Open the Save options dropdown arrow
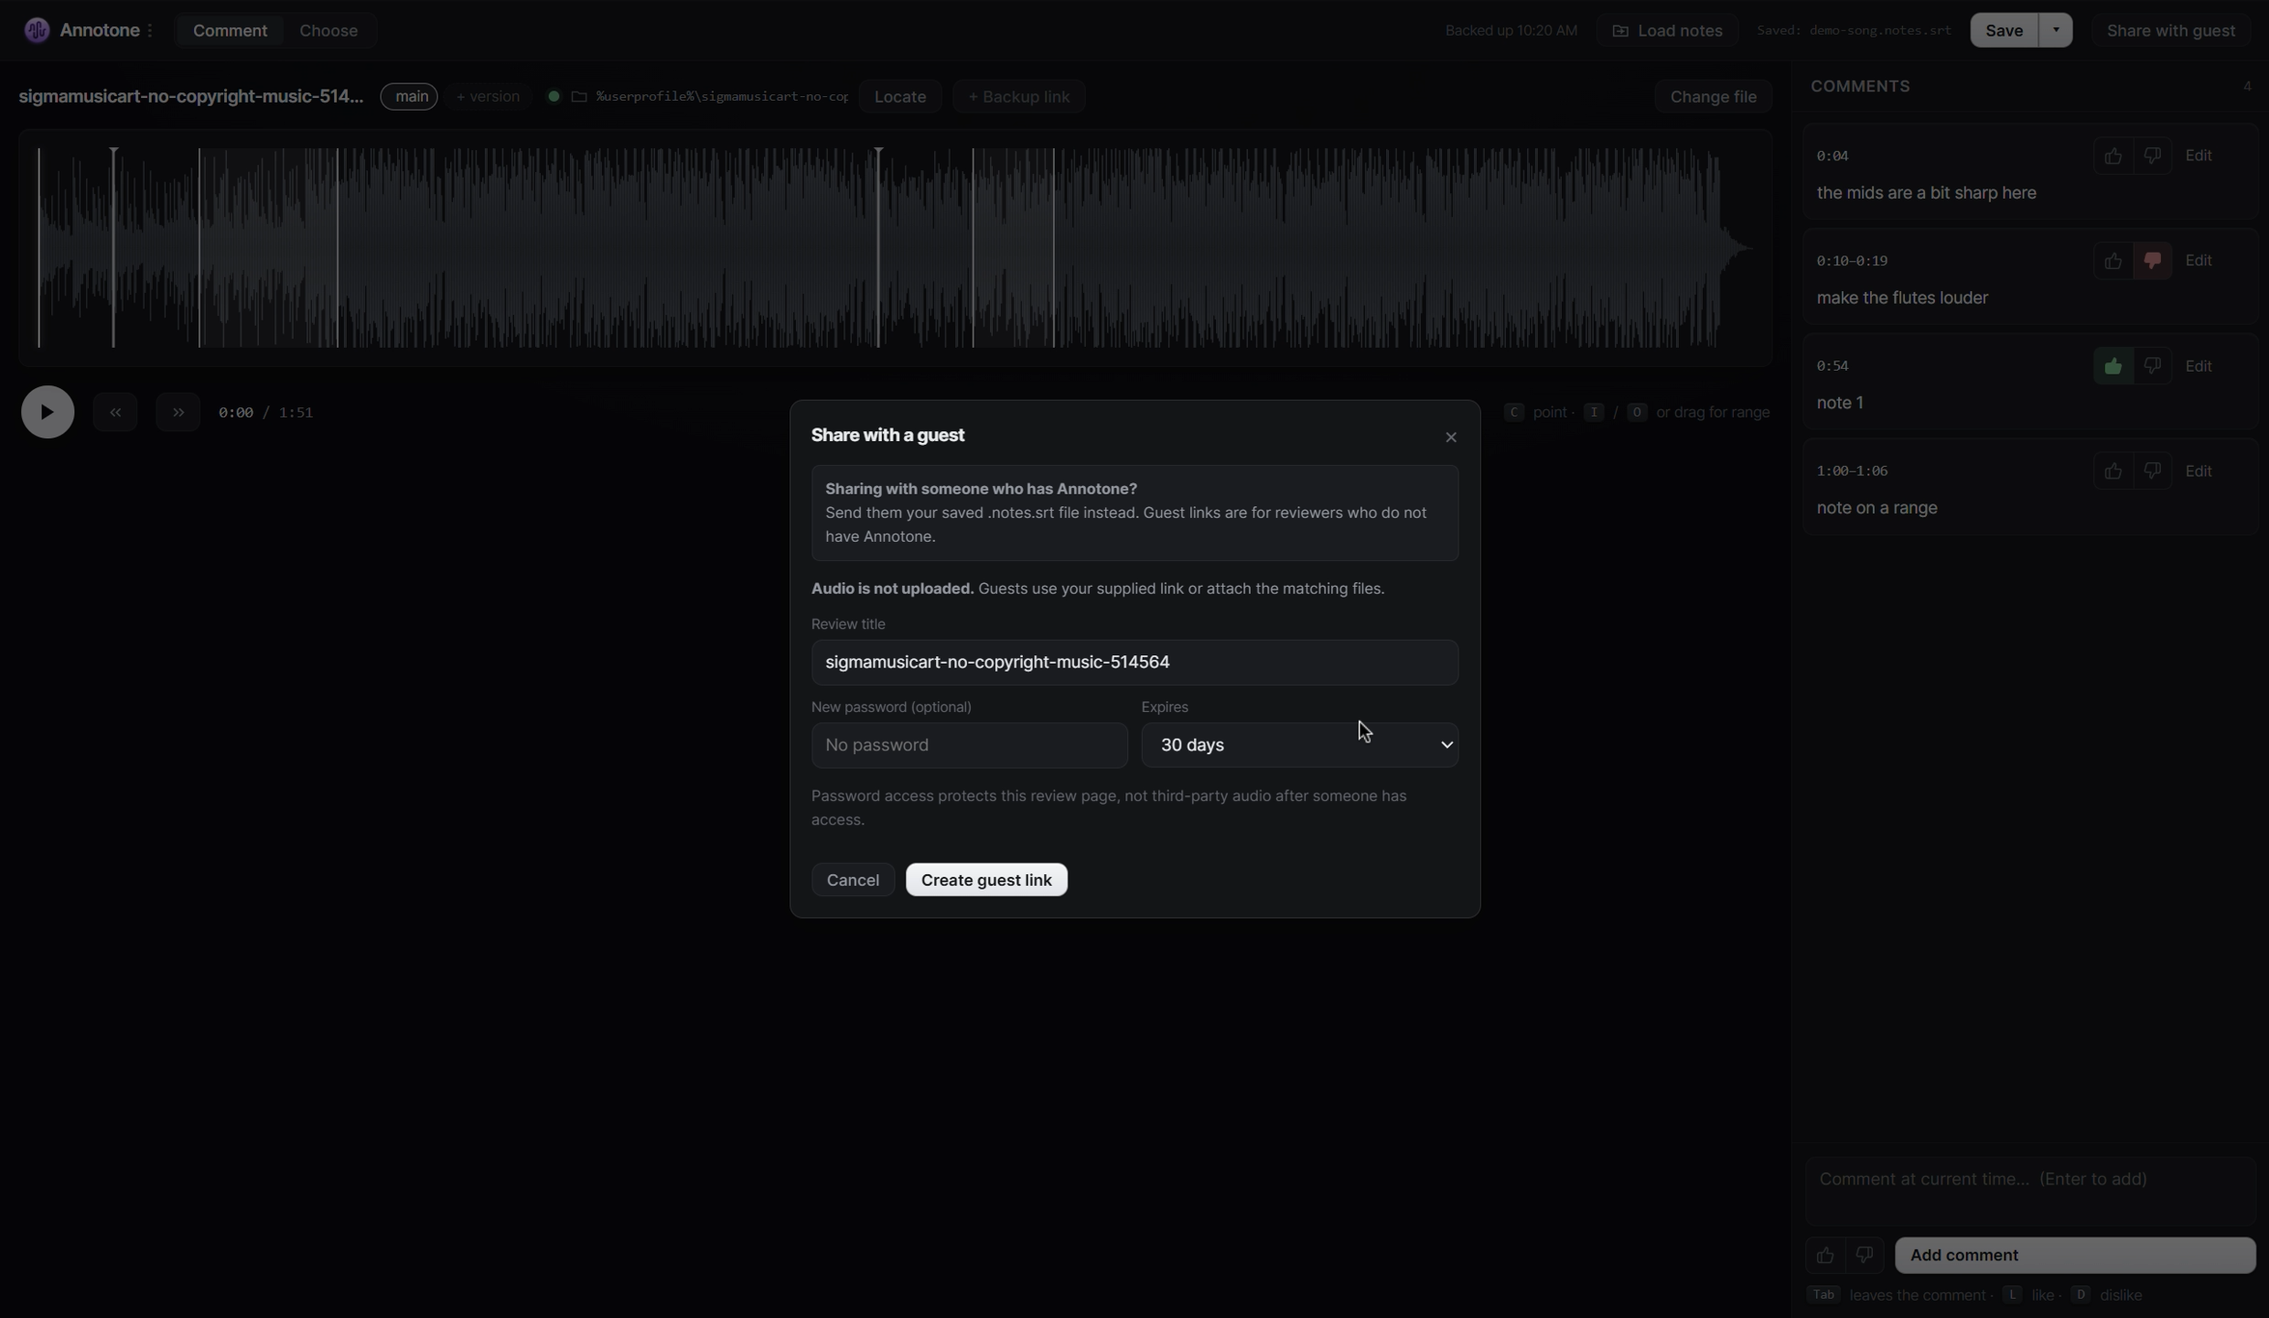 (x=2056, y=30)
